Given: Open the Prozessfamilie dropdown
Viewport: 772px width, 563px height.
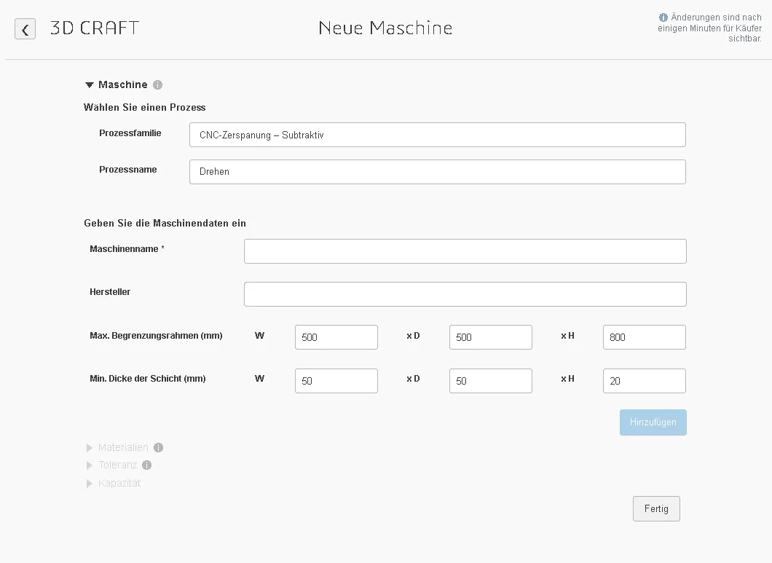Looking at the screenshot, I should click(437, 135).
